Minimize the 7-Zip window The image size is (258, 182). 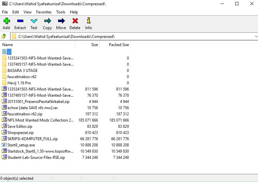[222, 4]
